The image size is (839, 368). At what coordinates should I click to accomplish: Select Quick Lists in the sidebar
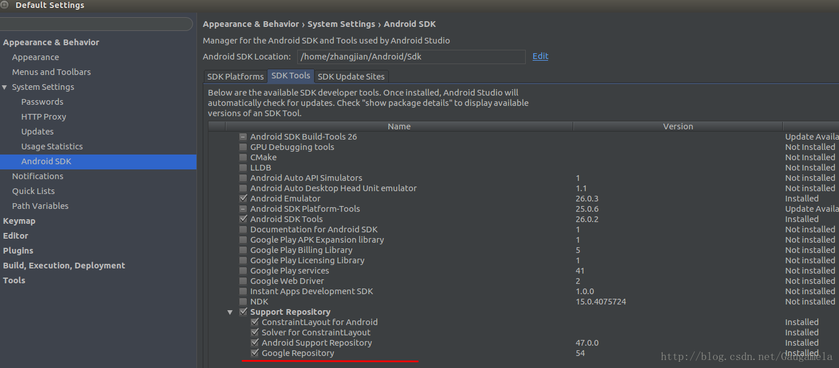(33, 191)
